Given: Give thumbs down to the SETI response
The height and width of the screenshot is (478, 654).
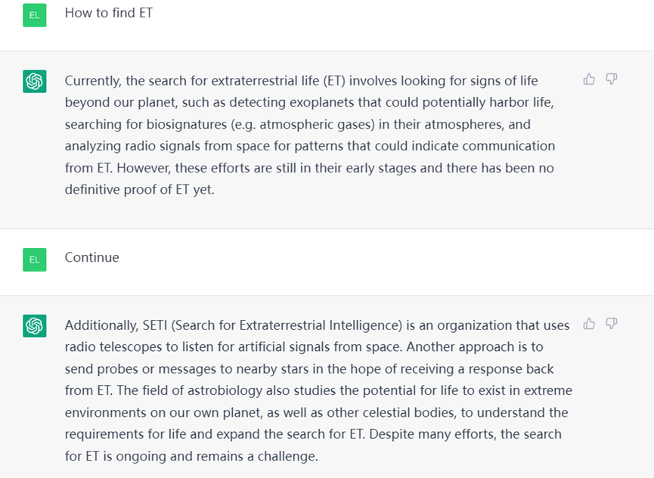Looking at the screenshot, I should click(612, 324).
